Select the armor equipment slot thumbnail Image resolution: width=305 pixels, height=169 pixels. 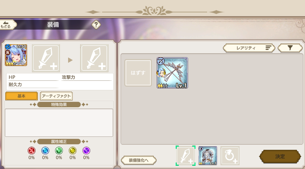point(208,156)
